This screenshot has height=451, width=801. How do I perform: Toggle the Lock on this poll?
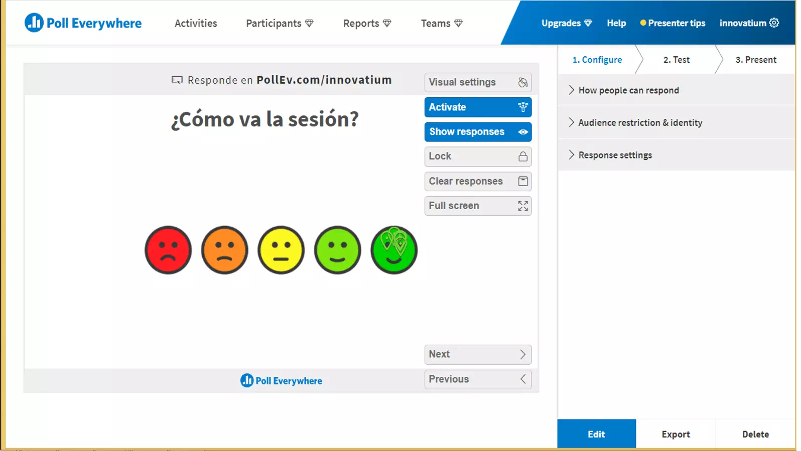pos(477,157)
